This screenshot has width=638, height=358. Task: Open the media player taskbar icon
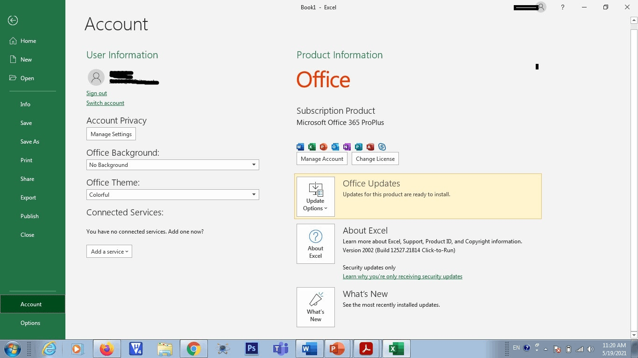[77, 349]
